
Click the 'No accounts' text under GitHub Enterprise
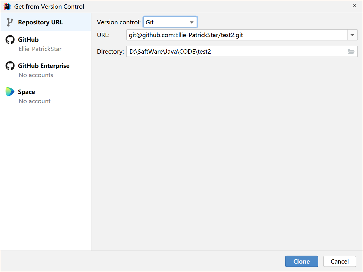click(36, 75)
